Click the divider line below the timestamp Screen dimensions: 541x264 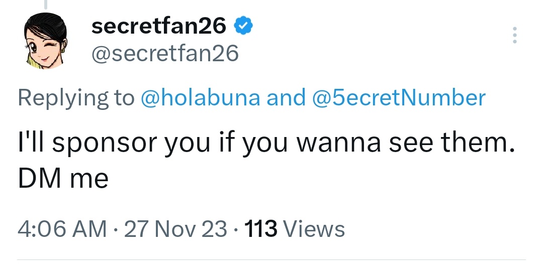271,259
